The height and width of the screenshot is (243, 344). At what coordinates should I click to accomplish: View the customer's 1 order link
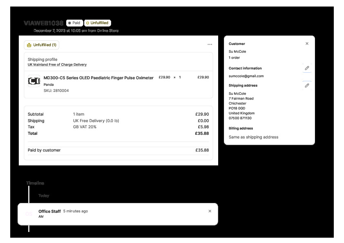pyautogui.click(x=235, y=58)
